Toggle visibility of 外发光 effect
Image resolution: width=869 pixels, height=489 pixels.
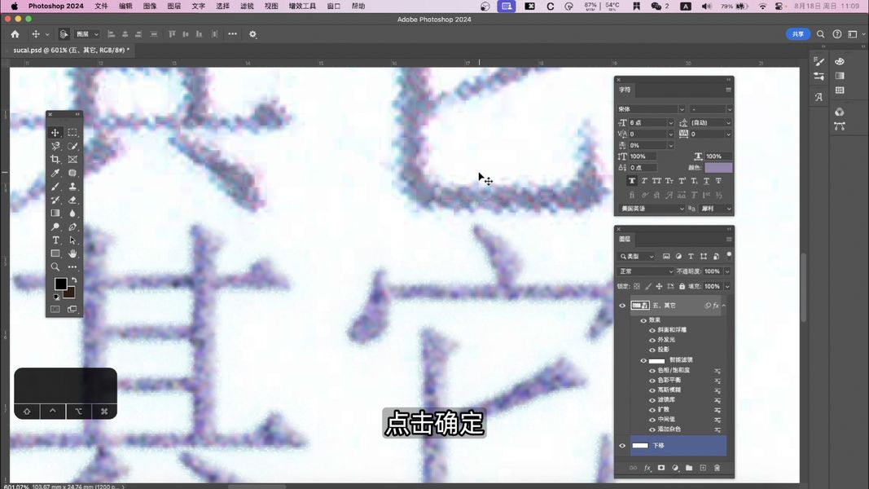coord(652,340)
